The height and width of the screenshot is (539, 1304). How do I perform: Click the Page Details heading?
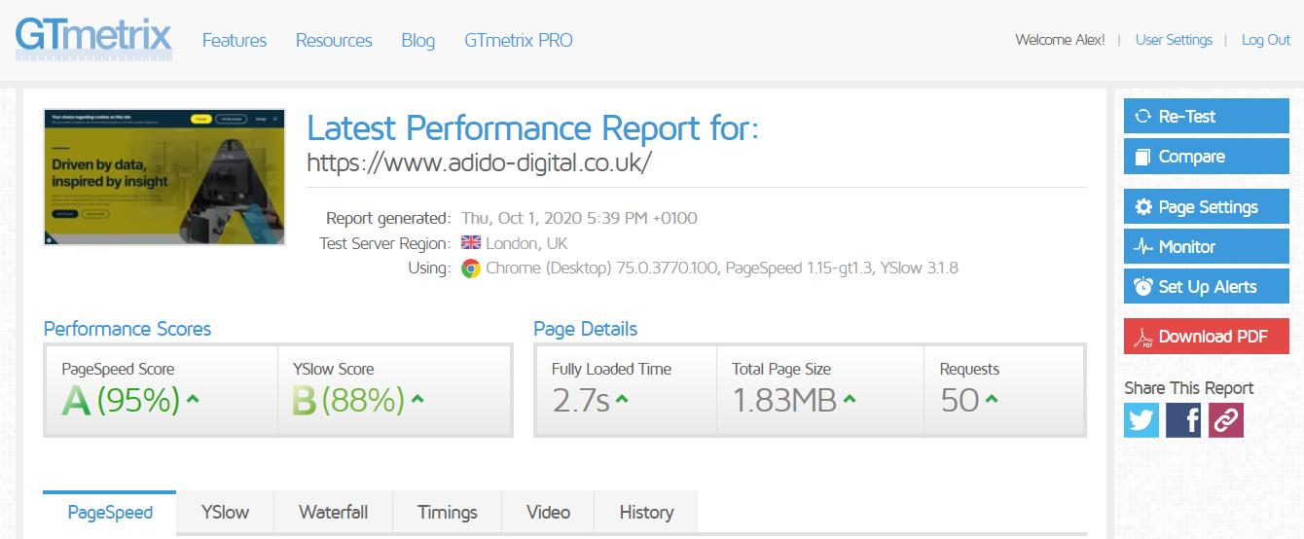(x=586, y=329)
